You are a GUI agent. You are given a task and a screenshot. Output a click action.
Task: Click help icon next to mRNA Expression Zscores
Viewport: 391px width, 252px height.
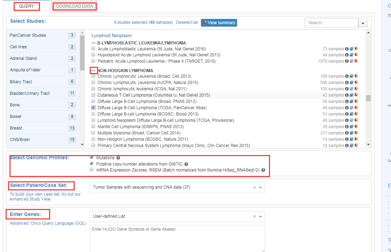263,170
